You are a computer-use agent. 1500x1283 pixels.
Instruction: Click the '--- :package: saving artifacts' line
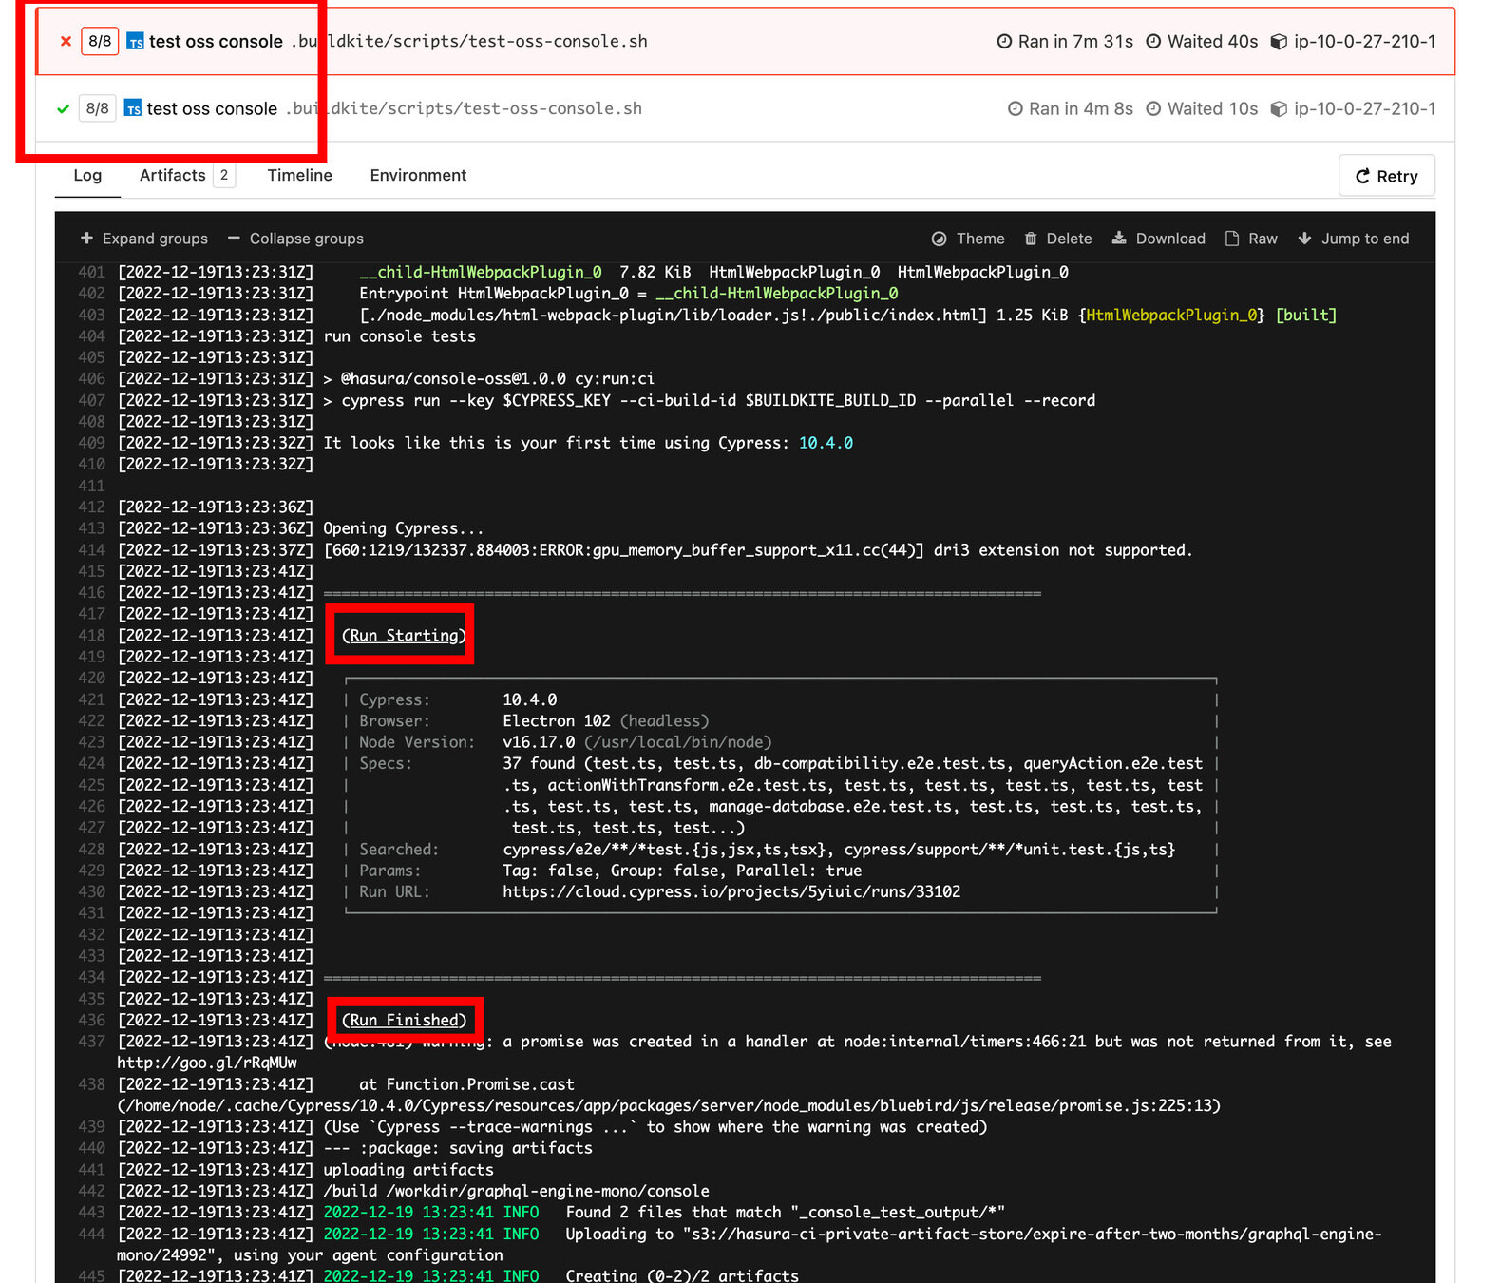[x=458, y=1148]
